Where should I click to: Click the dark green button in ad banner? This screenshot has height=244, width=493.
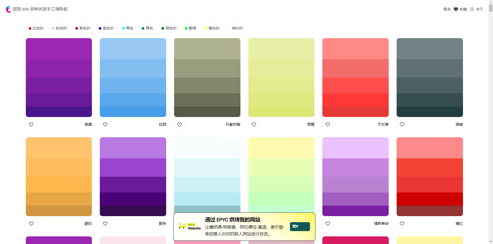tap(300, 226)
